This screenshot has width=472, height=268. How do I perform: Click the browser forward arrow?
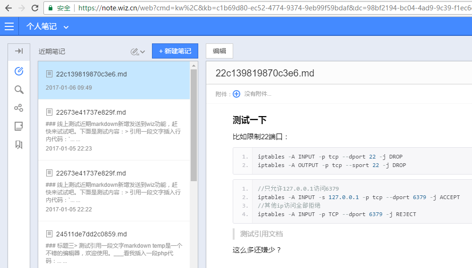22,8
